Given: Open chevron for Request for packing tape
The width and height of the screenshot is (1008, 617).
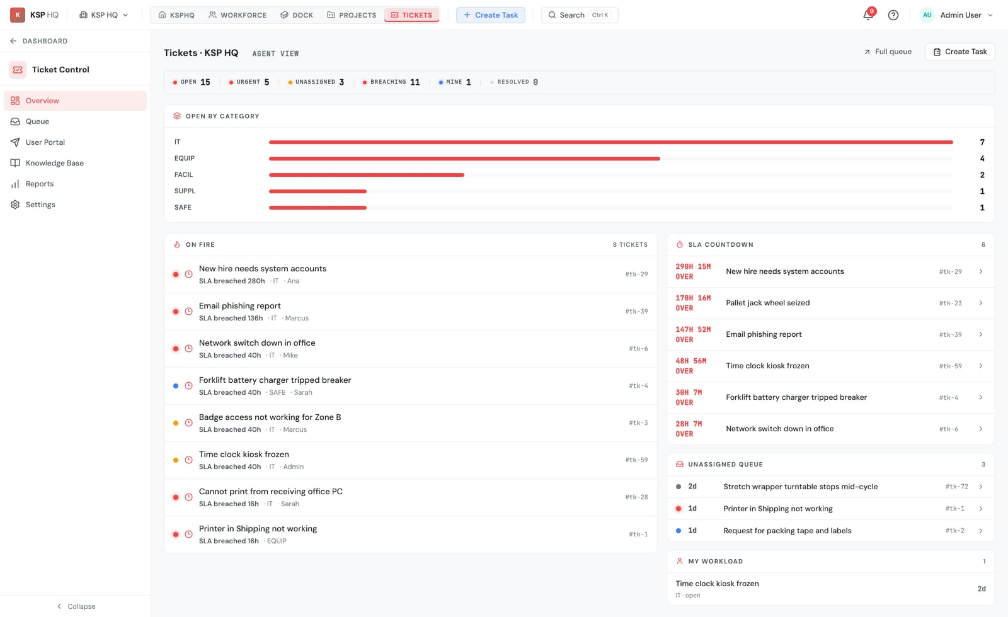Looking at the screenshot, I should [x=981, y=531].
